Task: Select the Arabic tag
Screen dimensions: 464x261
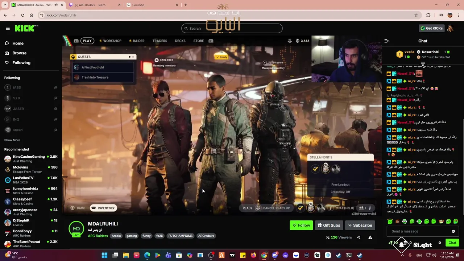Action: (x=116, y=236)
